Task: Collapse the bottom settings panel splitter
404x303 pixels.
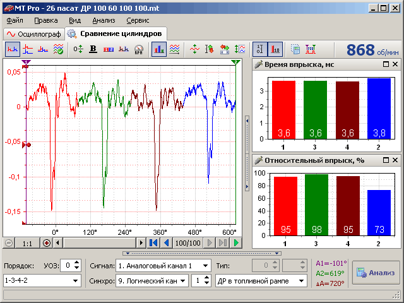Action: pyautogui.click(x=202, y=254)
